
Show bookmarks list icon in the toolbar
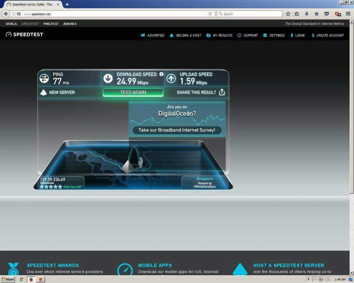297,14
